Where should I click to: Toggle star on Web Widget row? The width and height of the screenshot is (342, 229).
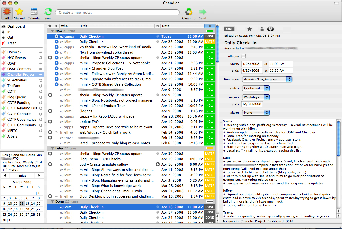tap(50, 132)
